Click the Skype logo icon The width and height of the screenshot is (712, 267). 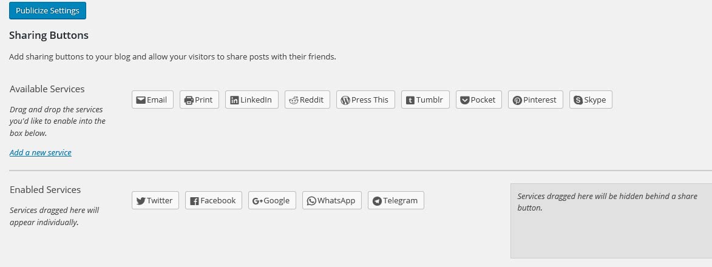[578, 100]
